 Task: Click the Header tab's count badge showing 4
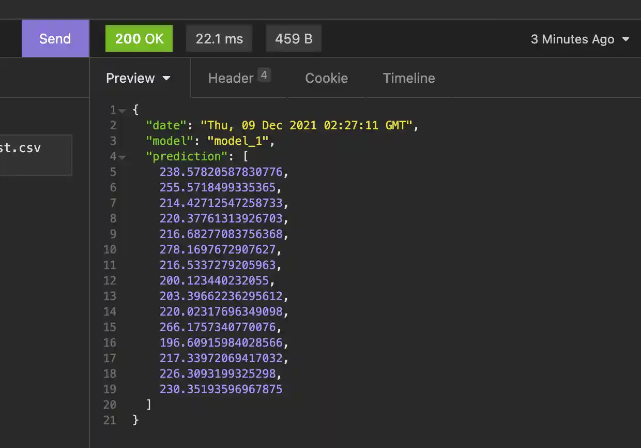pyautogui.click(x=264, y=74)
